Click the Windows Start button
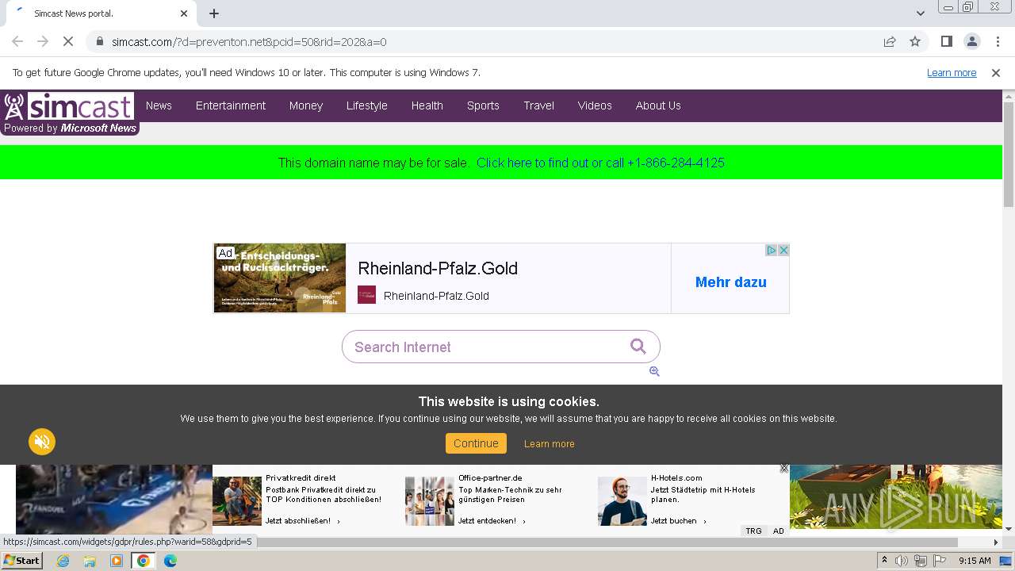Image resolution: width=1015 pixels, height=571 pixels. [x=22, y=561]
